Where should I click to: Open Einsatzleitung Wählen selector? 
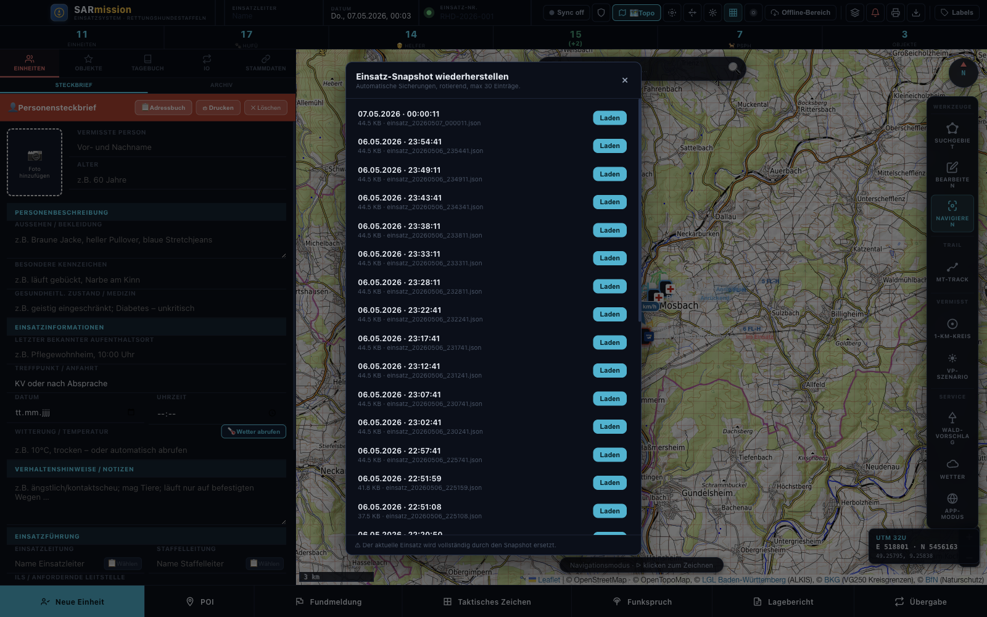(x=123, y=563)
